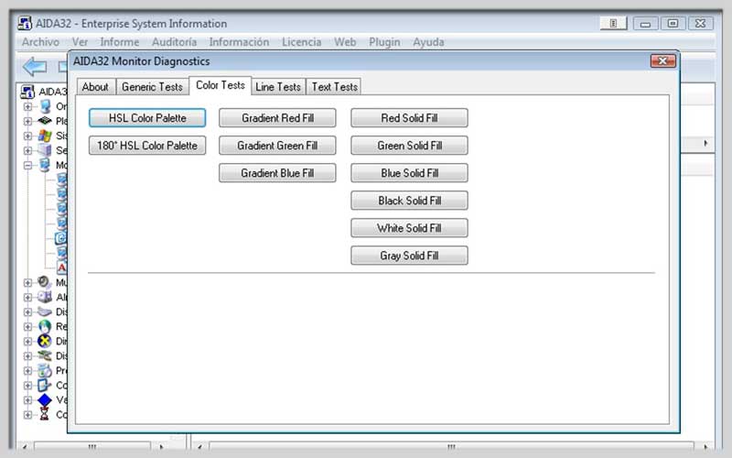Start the Gradient Red Fill test
732x458 pixels.
[x=277, y=118]
